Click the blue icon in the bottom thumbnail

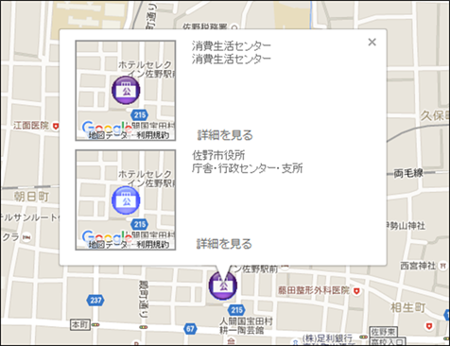[126, 200]
